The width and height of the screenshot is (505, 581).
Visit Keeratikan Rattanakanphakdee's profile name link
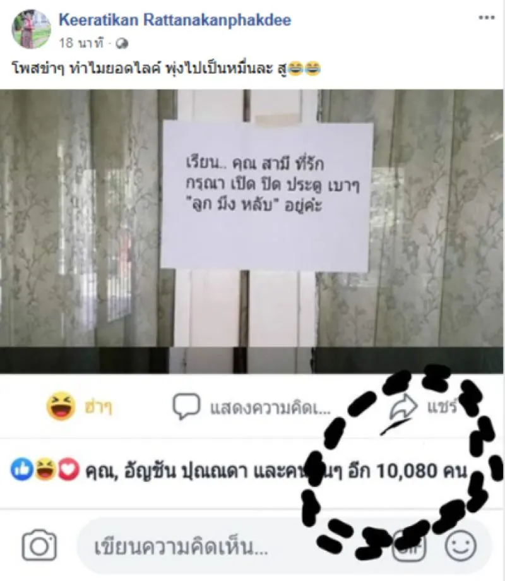(175, 20)
